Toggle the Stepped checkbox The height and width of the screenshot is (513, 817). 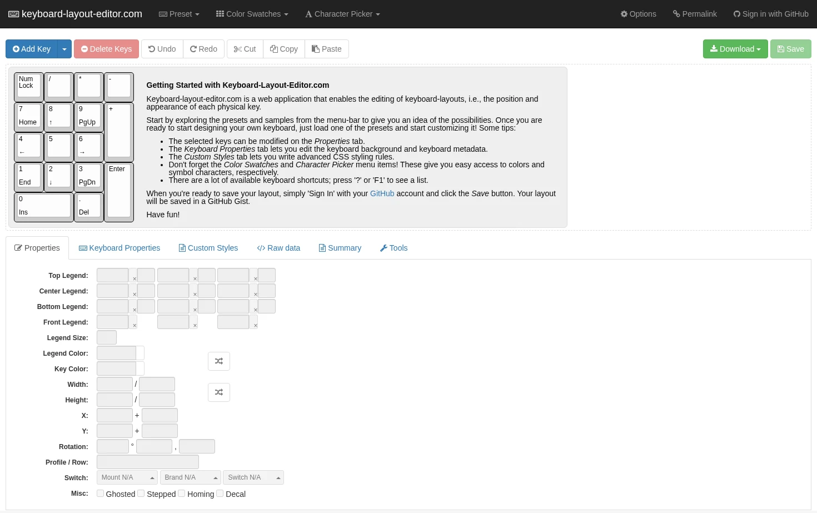pyautogui.click(x=141, y=494)
